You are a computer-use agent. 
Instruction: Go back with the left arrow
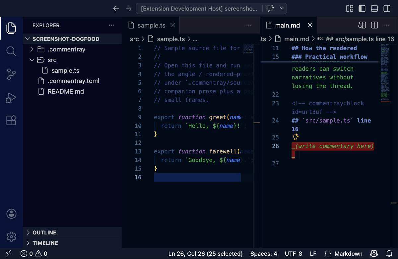[x=116, y=9]
